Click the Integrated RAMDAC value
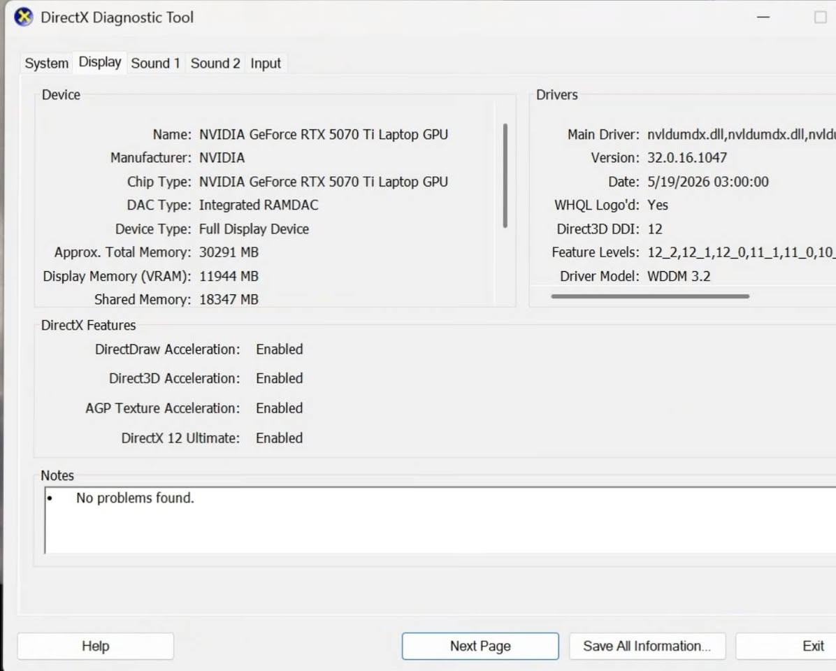The height and width of the screenshot is (671, 836). (x=259, y=205)
